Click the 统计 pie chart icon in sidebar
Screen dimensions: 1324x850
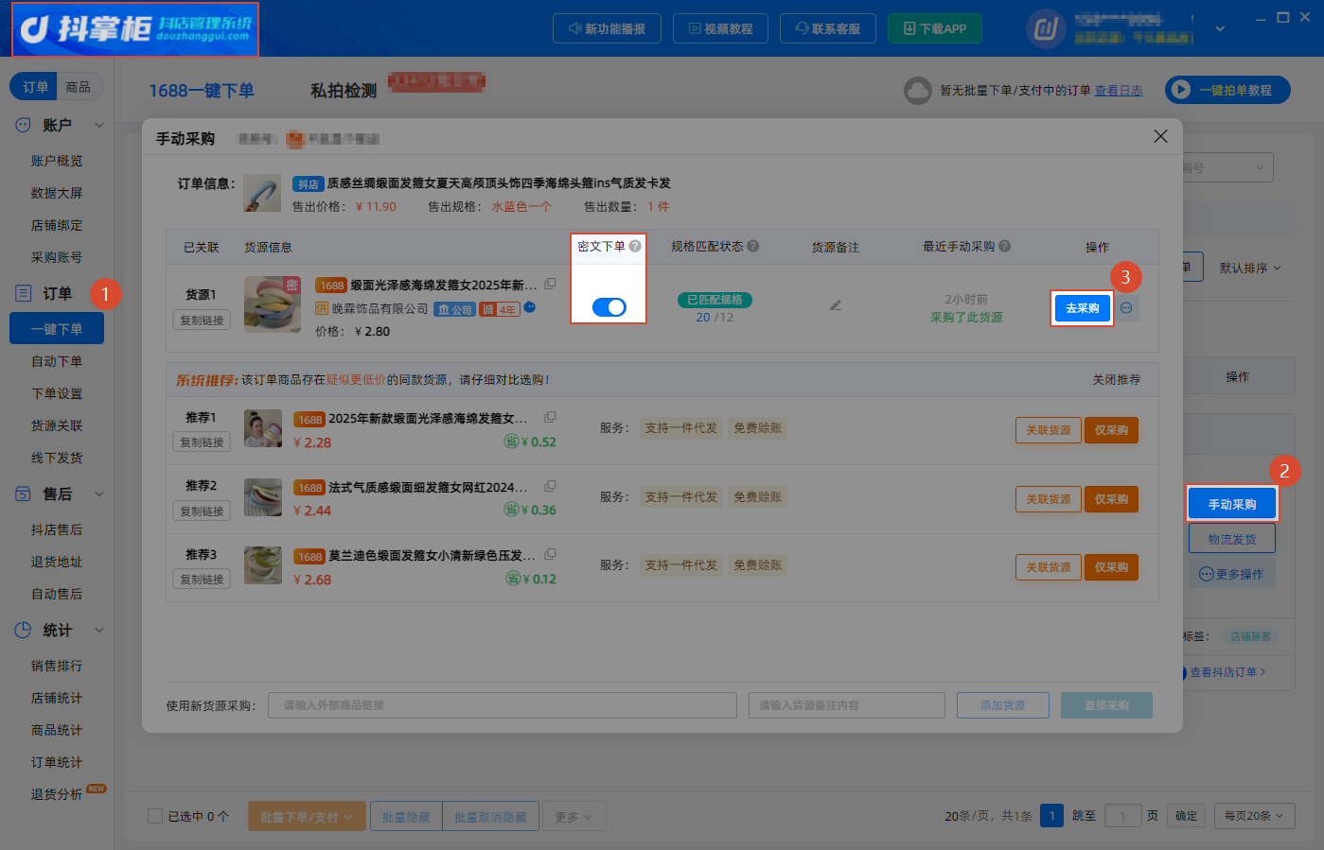23,630
